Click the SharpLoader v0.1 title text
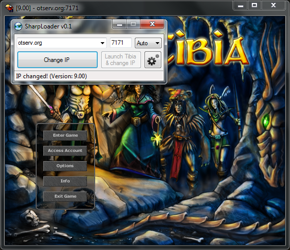 click(48, 26)
